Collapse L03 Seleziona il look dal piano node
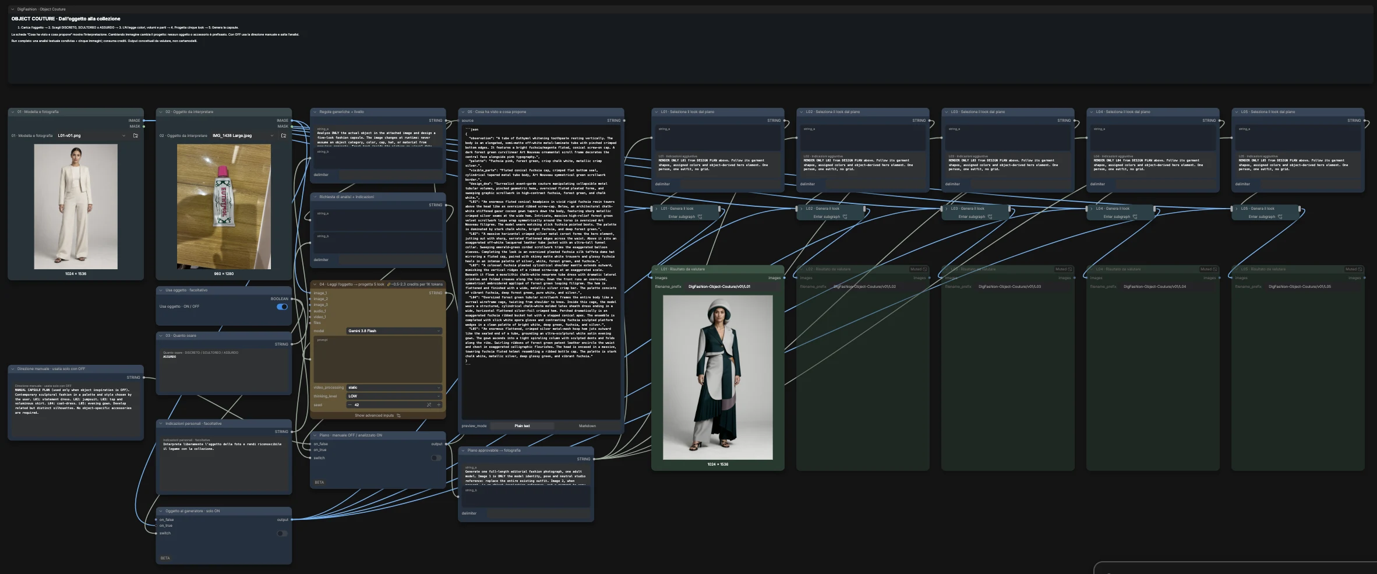This screenshot has height=574, width=1377. tap(947, 112)
